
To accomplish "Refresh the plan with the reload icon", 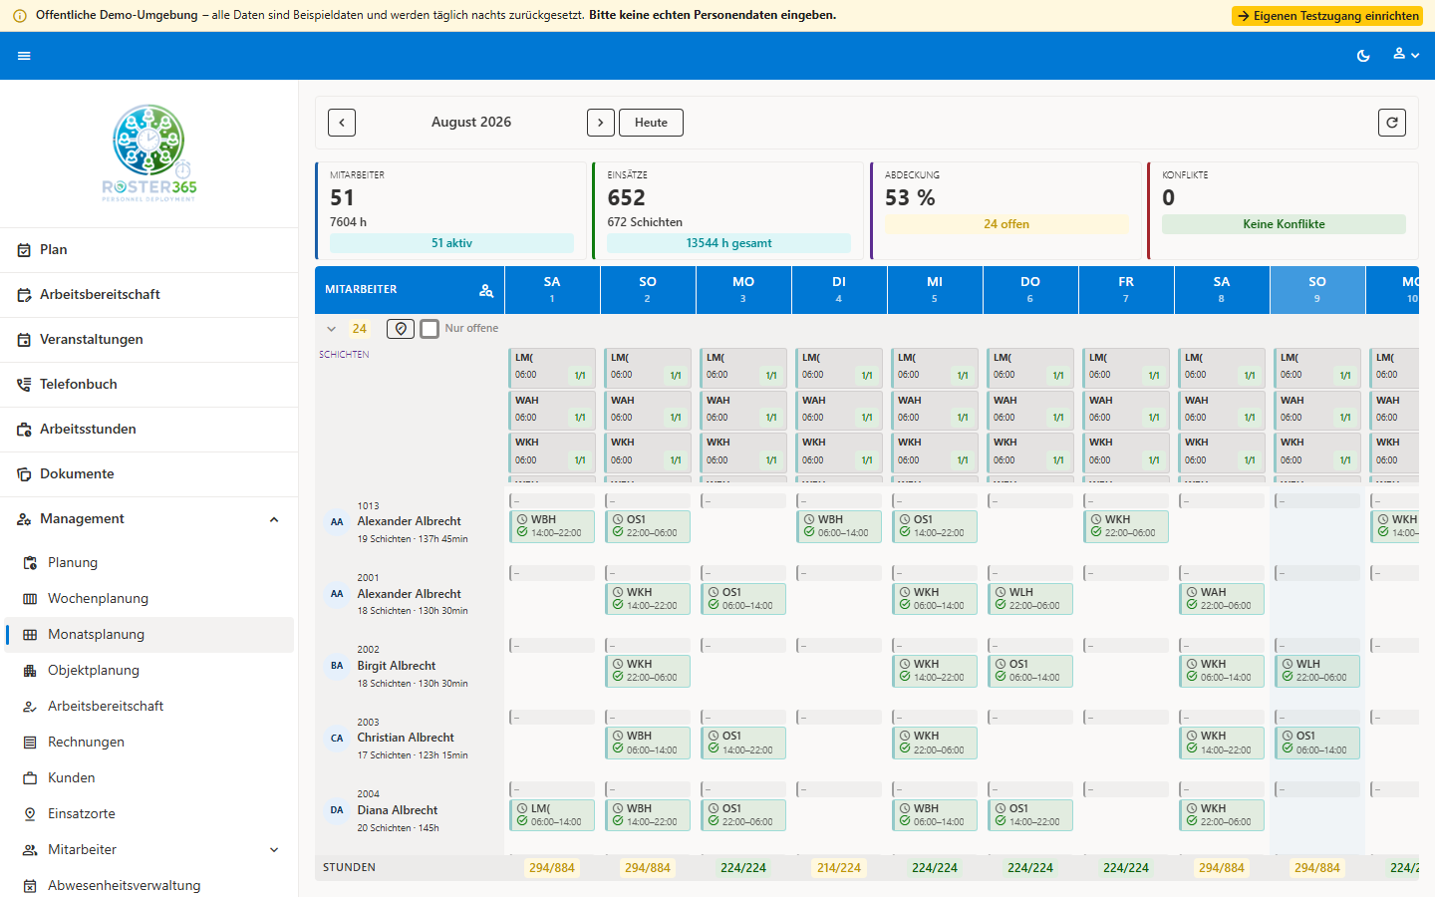I will point(1392,123).
